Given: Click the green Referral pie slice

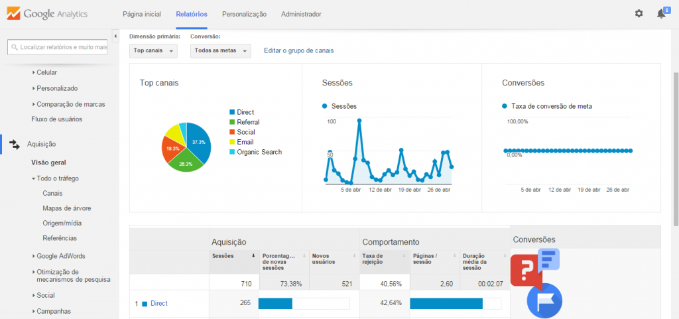Looking at the screenshot, I should click(186, 162).
